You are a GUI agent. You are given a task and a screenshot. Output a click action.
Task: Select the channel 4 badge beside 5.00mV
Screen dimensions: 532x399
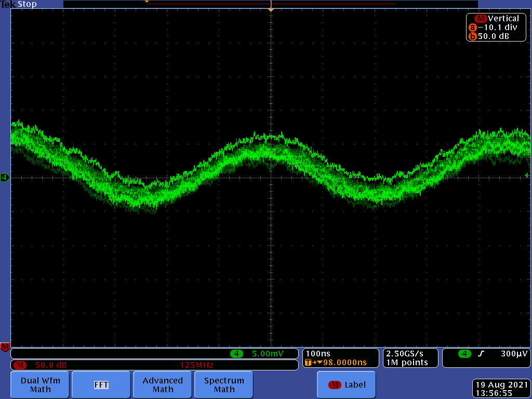[x=236, y=354]
